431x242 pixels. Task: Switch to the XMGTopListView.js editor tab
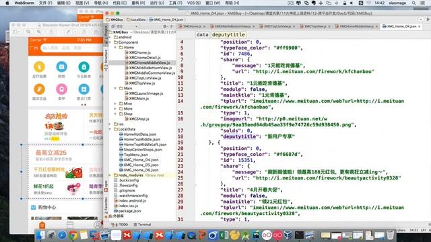click(x=277, y=26)
